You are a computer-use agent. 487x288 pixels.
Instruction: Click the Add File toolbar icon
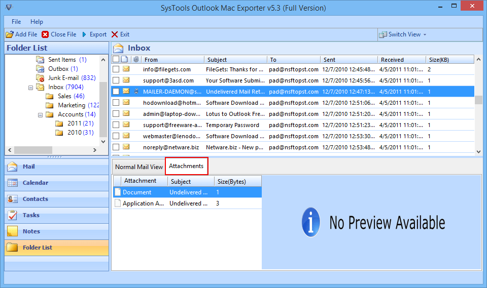[10, 34]
